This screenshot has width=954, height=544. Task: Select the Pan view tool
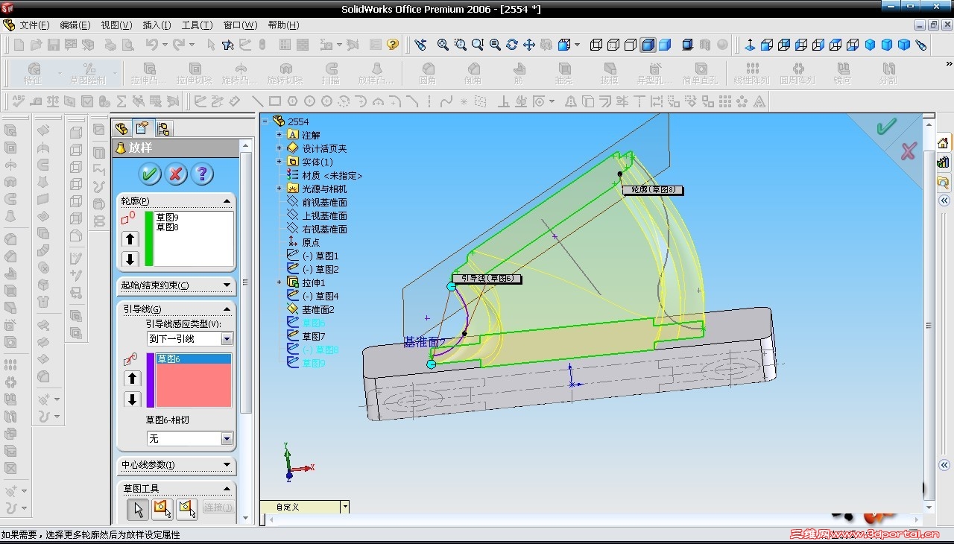coord(529,45)
